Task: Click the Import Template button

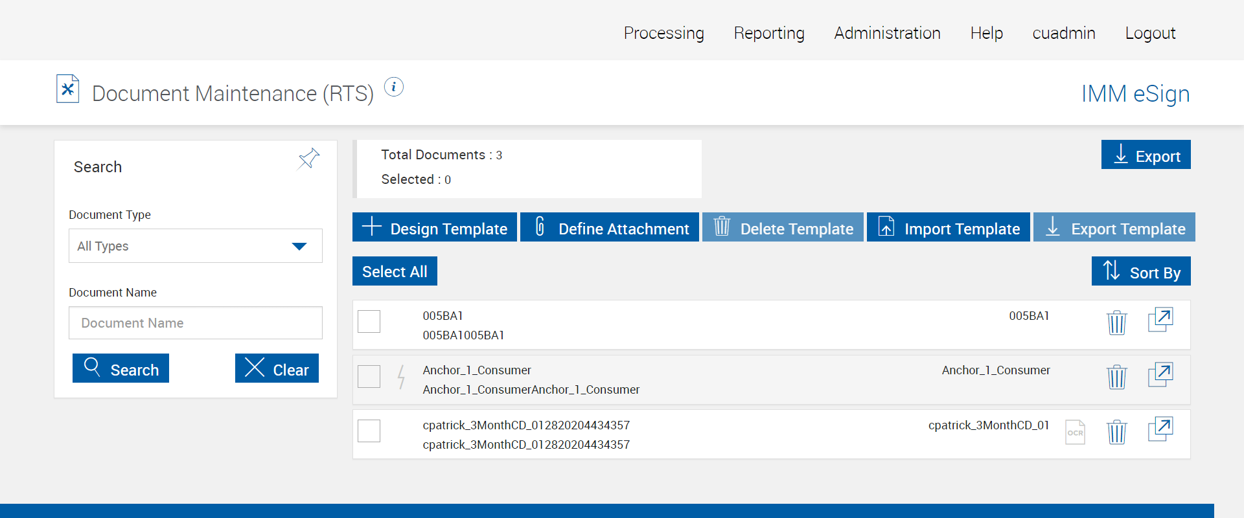Action: [948, 227]
